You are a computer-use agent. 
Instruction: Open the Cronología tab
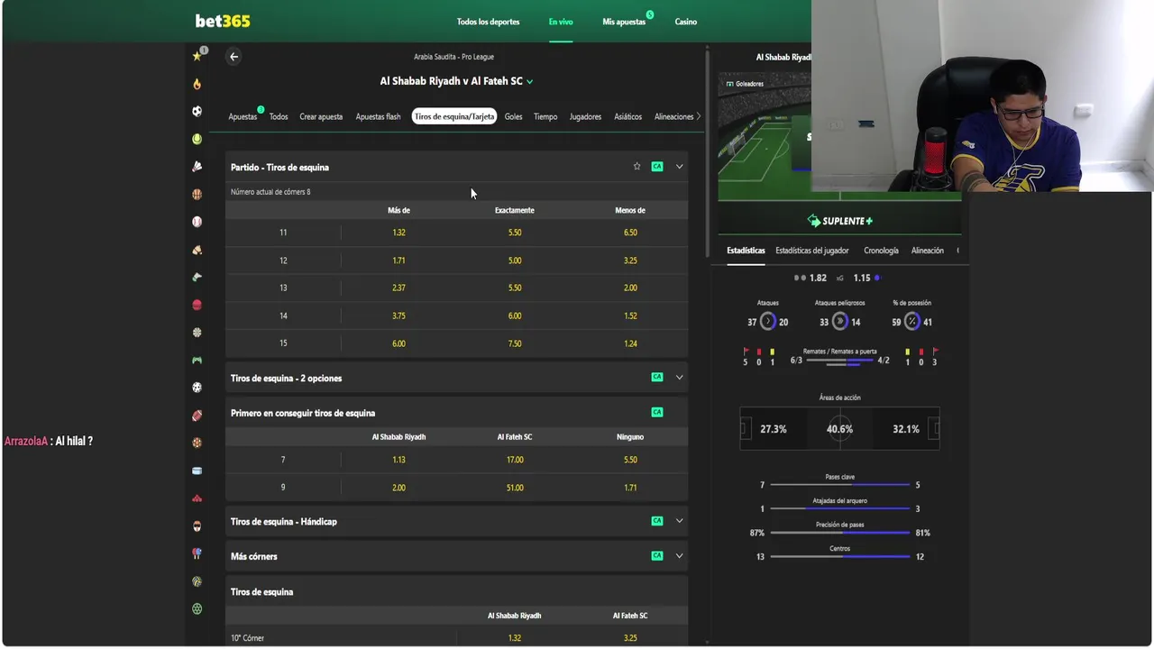click(x=881, y=251)
